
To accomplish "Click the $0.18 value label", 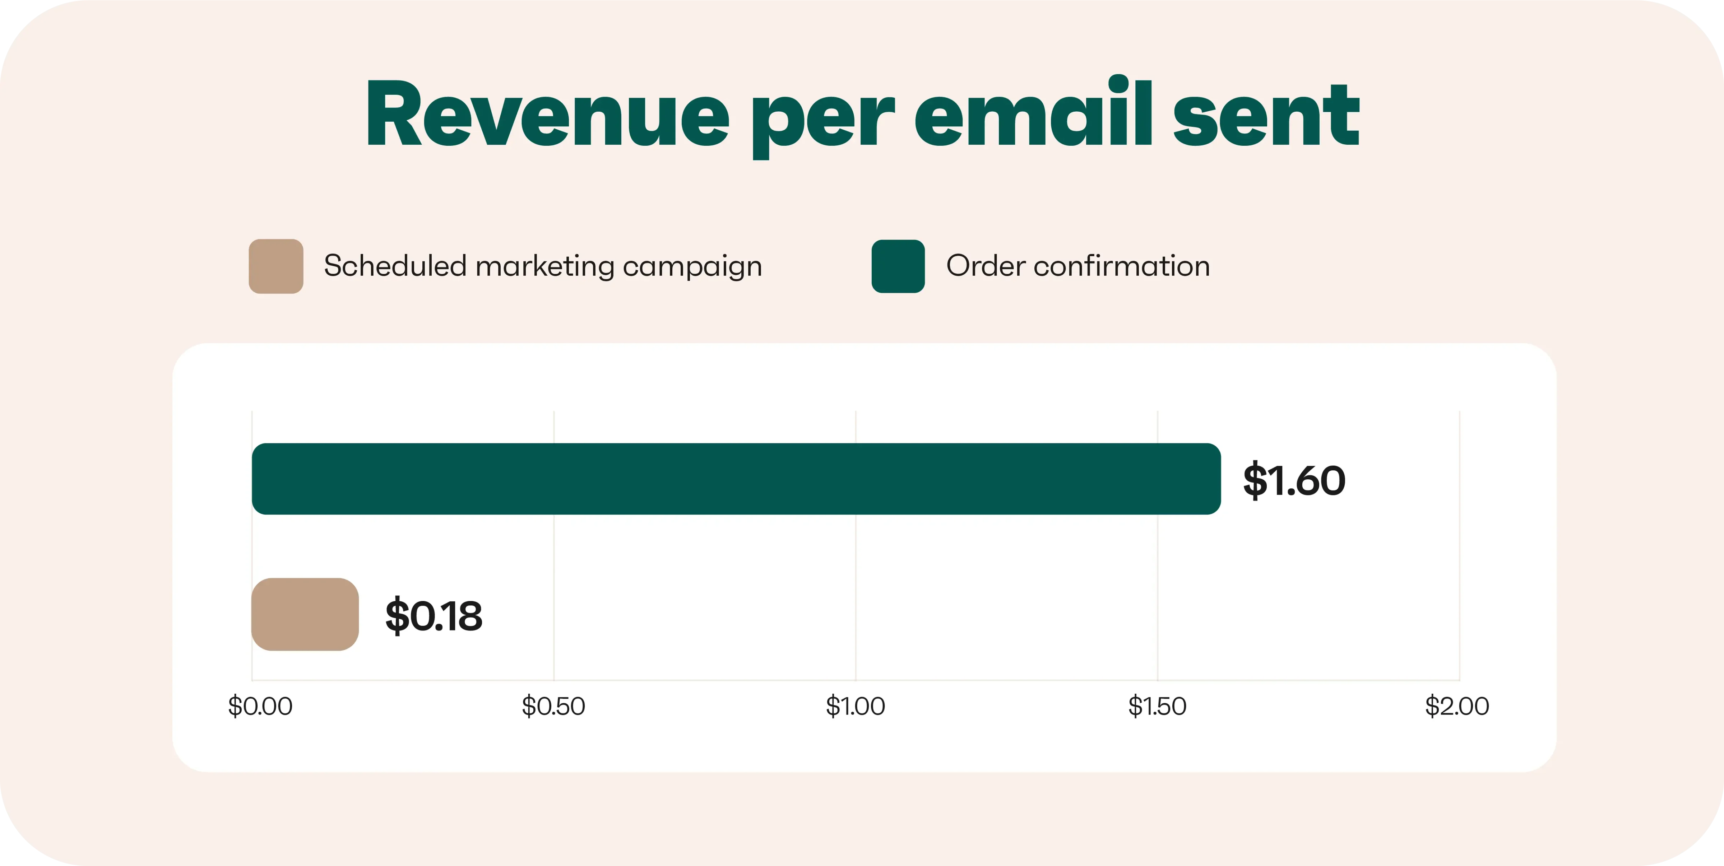I will tap(434, 616).
